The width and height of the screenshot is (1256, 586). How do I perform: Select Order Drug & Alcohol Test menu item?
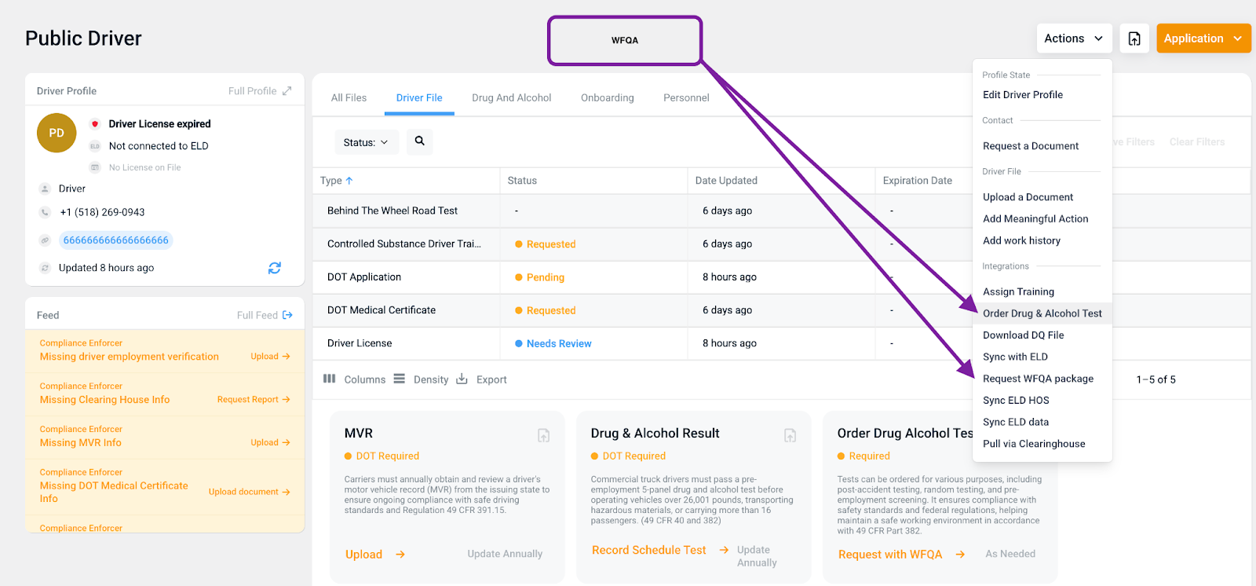point(1042,313)
